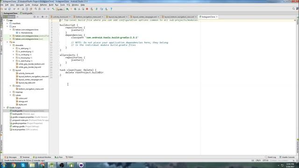Select build.gradle (Module: app) file
This screenshot has width=299, height=168.
coord(23,114)
